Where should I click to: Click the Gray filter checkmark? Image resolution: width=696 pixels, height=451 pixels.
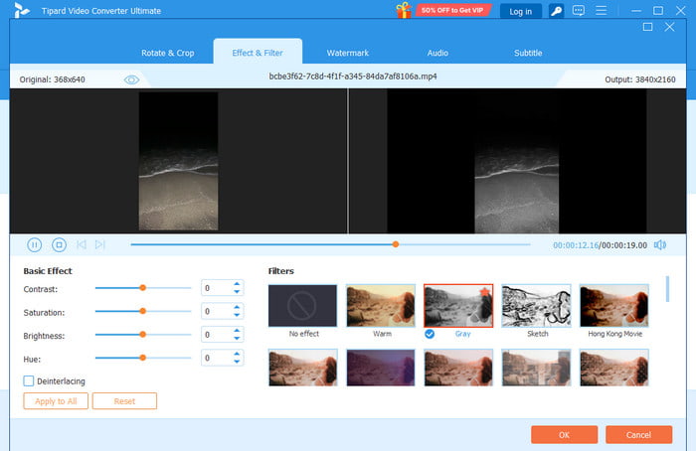point(430,334)
